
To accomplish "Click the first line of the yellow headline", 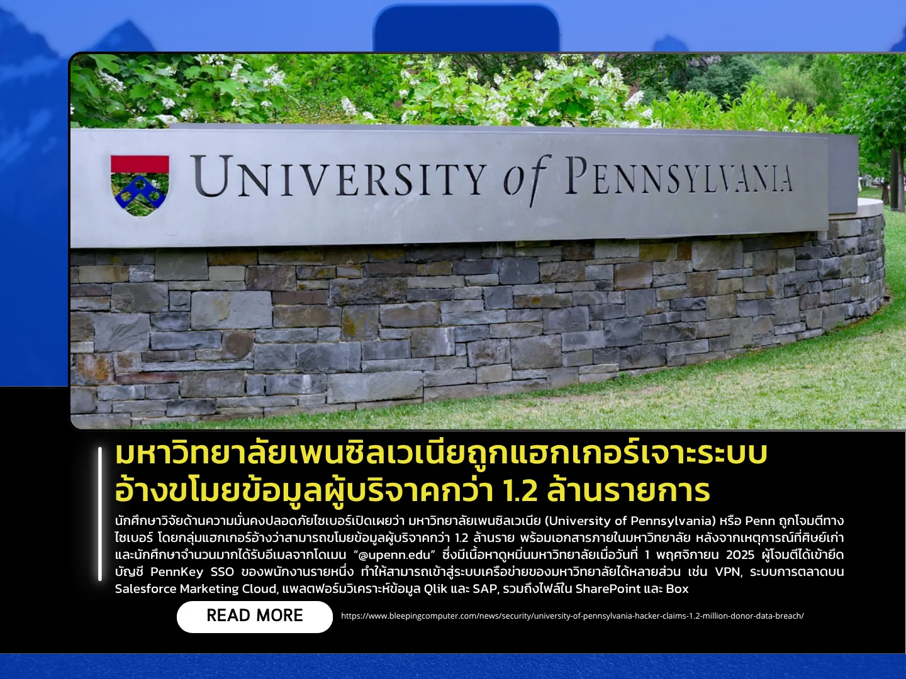I will (x=440, y=454).
